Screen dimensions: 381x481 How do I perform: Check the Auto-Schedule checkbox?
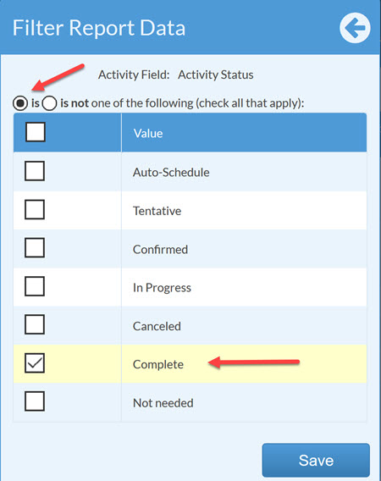pos(35,171)
